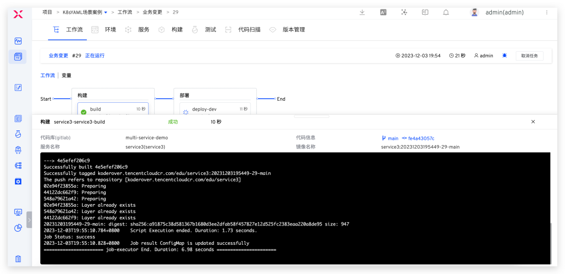Open the main branch link
This screenshot has width=565, height=274.
pyautogui.click(x=390, y=138)
